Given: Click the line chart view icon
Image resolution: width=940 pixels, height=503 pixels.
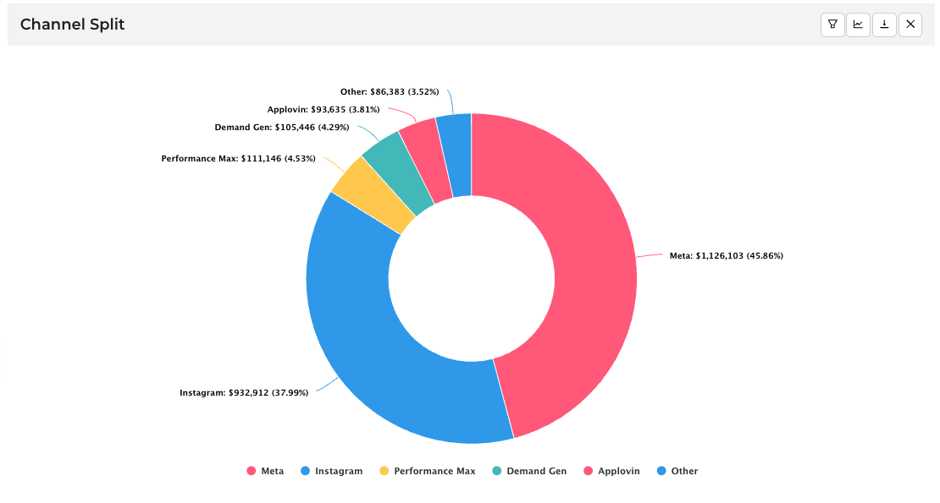Looking at the screenshot, I should pos(858,25).
